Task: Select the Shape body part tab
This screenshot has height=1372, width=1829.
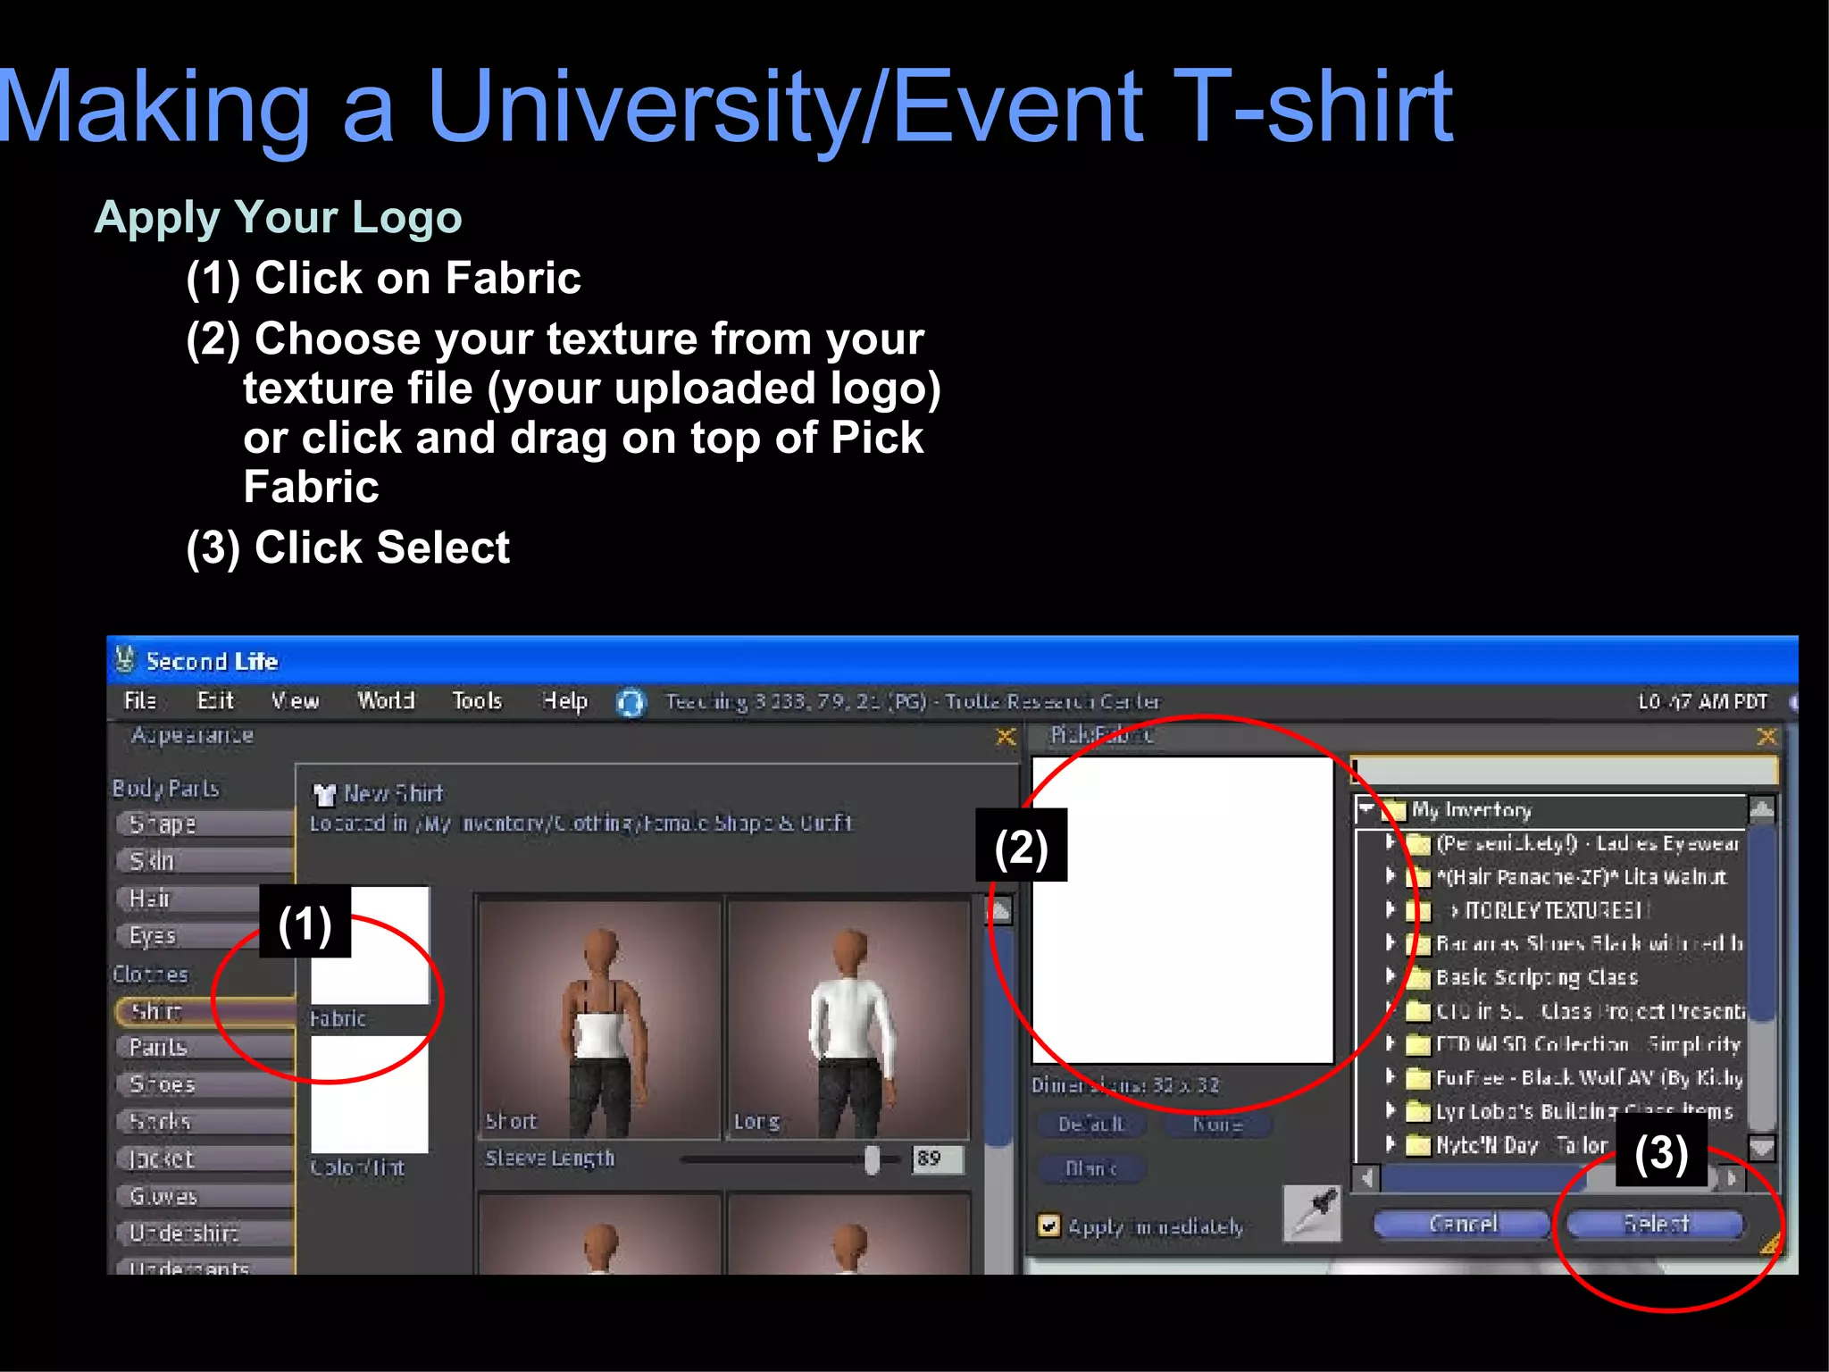Action: pyautogui.click(x=205, y=824)
